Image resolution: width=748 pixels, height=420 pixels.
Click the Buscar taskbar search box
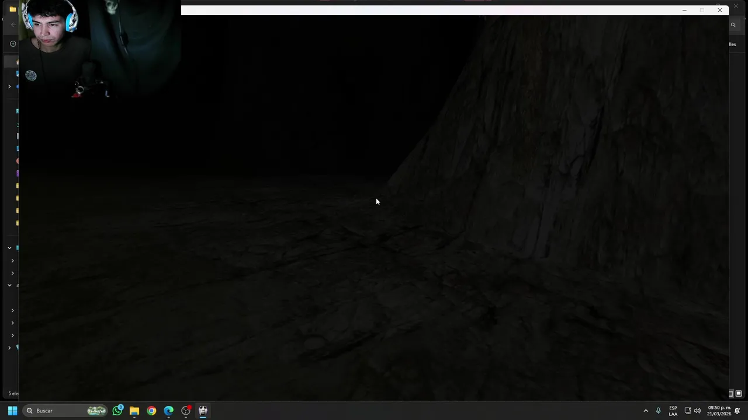click(65, 411)
